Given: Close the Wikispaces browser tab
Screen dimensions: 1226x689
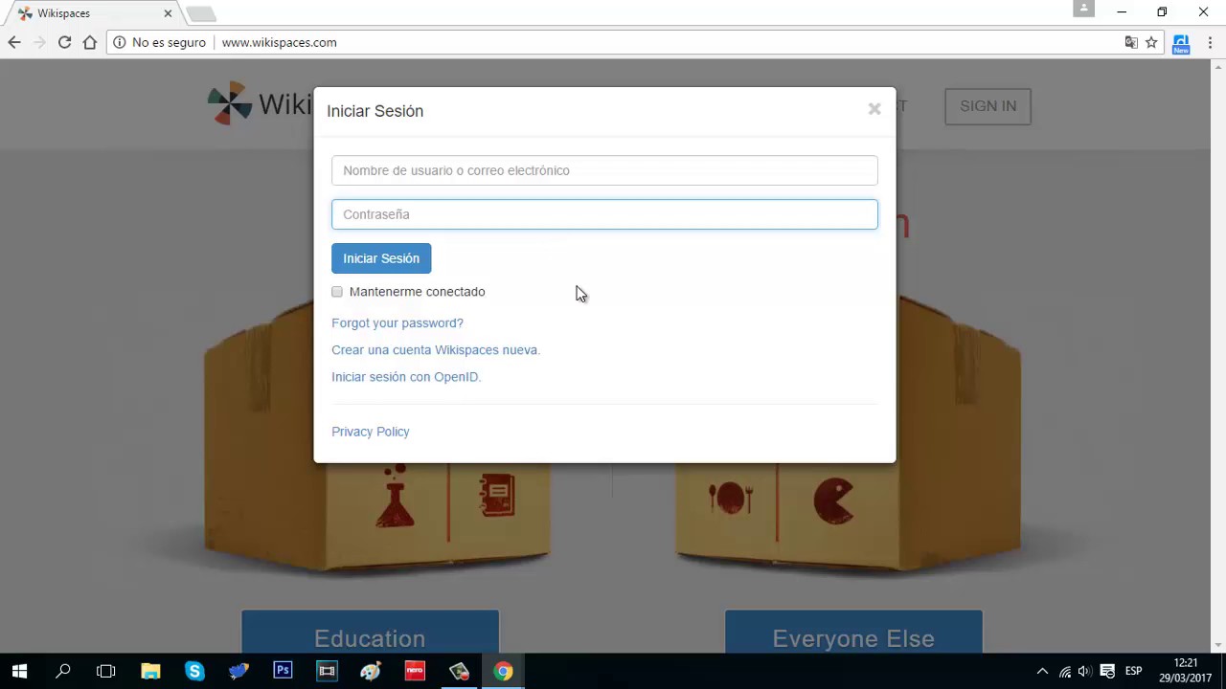Looking at the screenshot, I should (x=169, y=13).
